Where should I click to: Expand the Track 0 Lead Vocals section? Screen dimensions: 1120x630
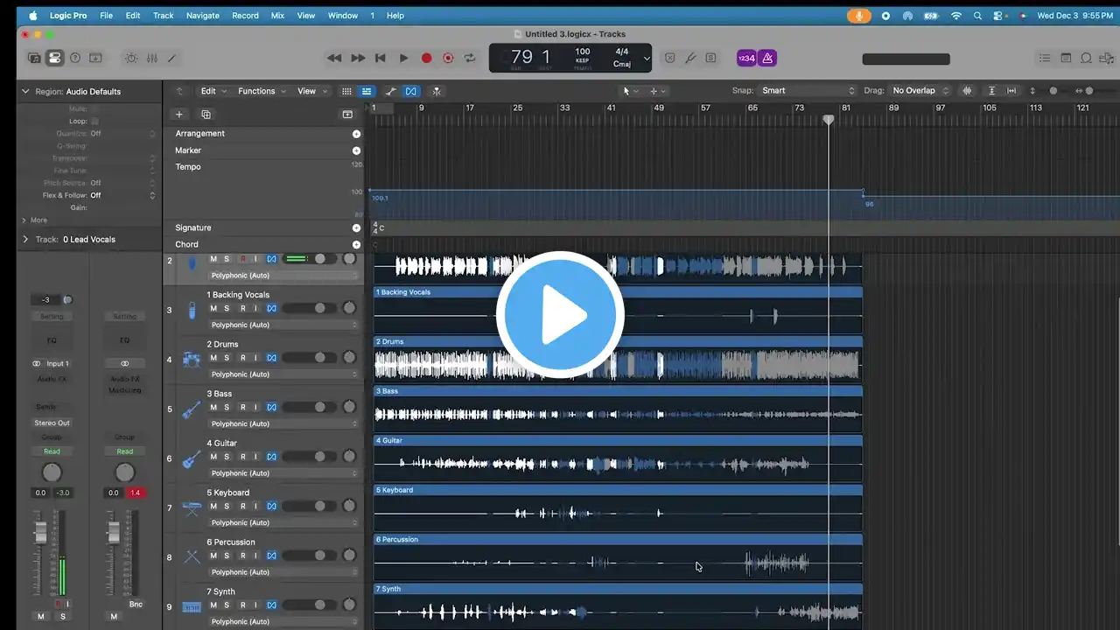24,239
